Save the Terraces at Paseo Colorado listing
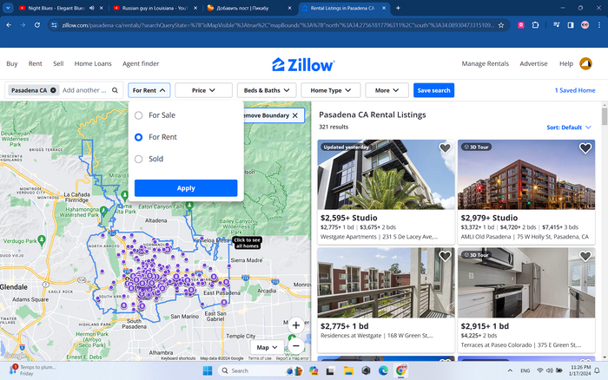Screen dimensions: 608x380 pos(585,256)
